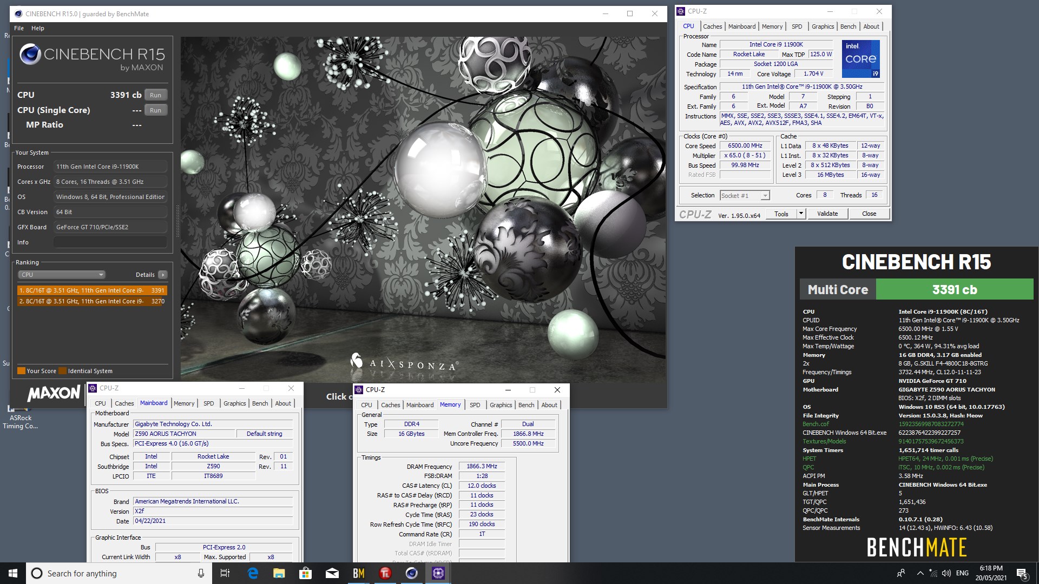Open the Windows Start menu
Screen dimensions: 1039x584
(x=13, y=573)
